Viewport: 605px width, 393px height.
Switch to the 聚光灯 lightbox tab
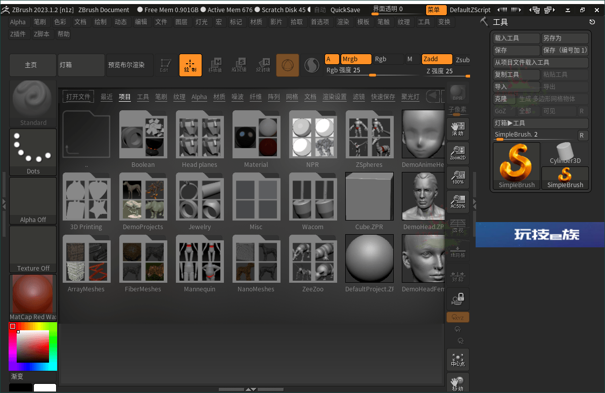(x=410, y=97)
